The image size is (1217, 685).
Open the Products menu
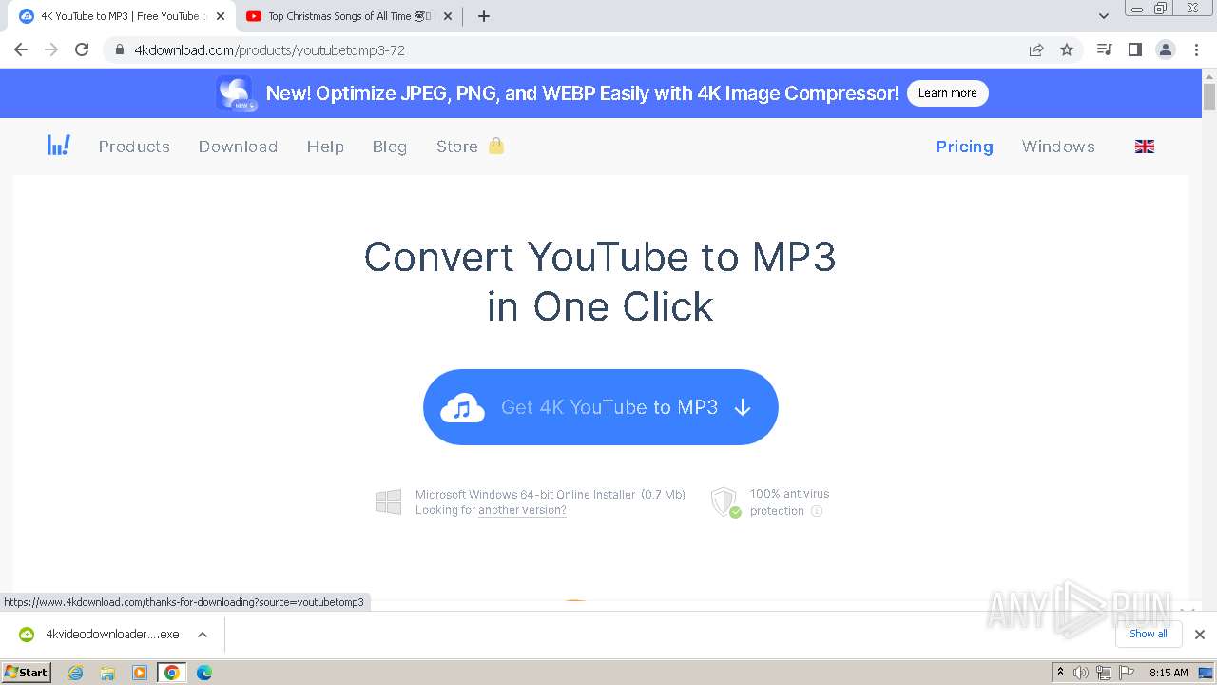tap(134, 147)
